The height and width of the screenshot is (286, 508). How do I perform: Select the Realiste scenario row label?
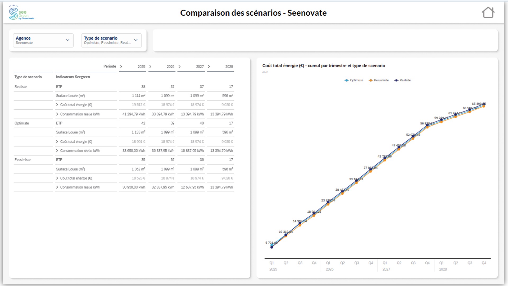pos(21,87)
